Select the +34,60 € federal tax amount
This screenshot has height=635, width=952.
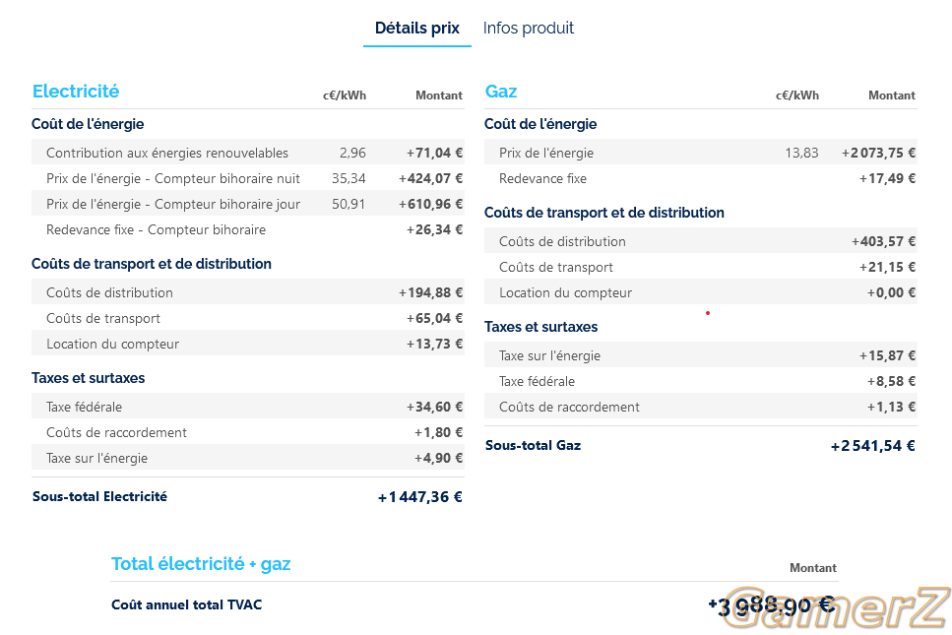(435, 407)
